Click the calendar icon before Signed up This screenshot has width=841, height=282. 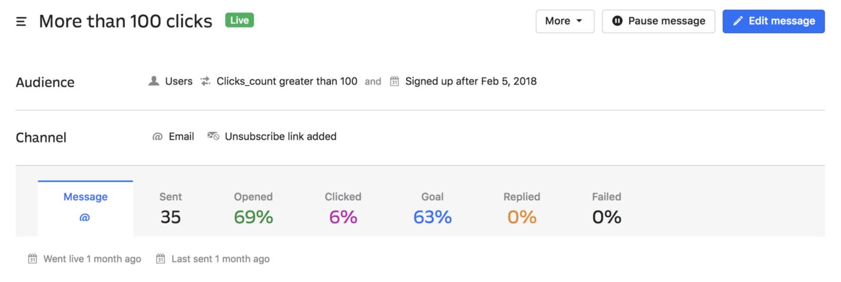pyautogui.click(x=395, y=81)
